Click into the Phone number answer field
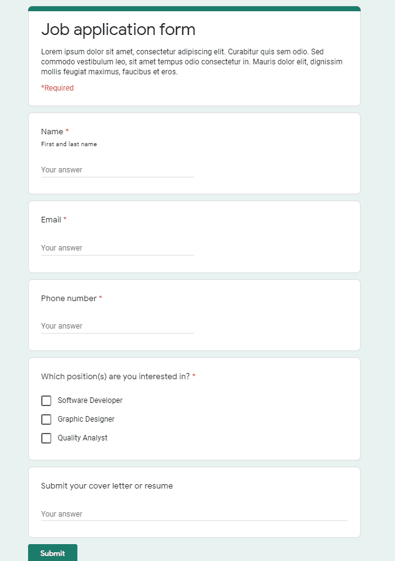 coord(117,325)
